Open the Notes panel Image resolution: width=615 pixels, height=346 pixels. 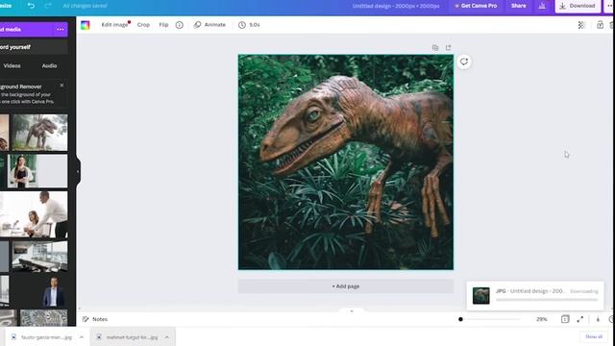pyautogui.click(x=95, y=319)
